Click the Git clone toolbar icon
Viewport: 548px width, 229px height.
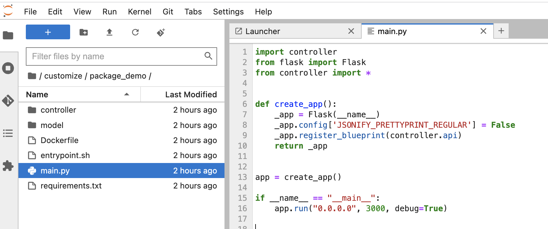pyautogui.click(x=161, y=32)
